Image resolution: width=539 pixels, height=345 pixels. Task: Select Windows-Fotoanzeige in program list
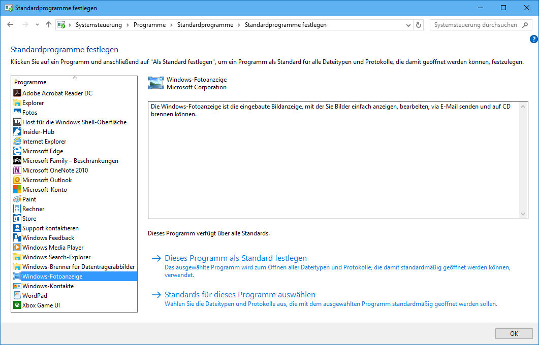(x=74, y=276)
